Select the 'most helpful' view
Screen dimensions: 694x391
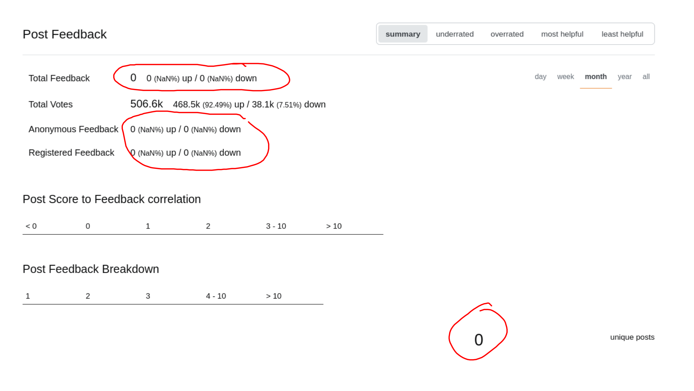tap(562, 34)
